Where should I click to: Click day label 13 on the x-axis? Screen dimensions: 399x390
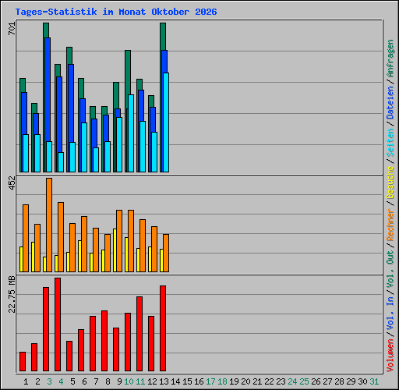pyautogui.click(x=164, y=381)
